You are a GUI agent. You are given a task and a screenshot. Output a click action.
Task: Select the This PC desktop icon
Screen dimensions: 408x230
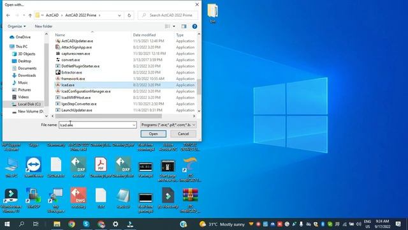pyautogui.click(x=11, y=167)
